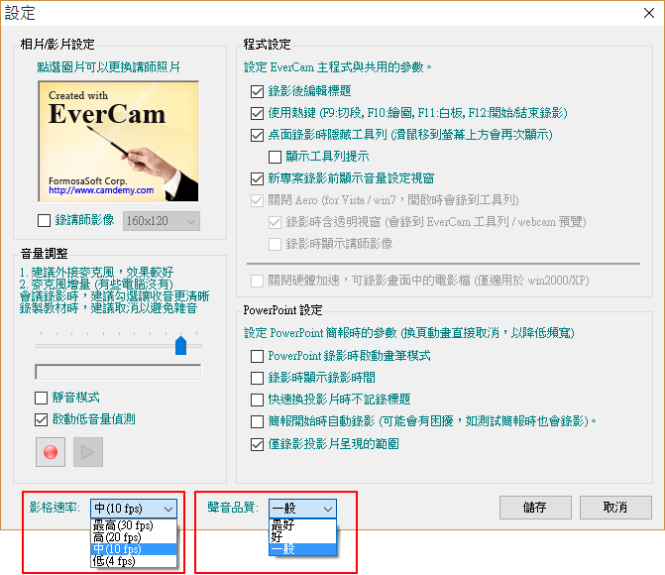Click the http://www.camdemy.com link text
This screenshot has height=575, width=665.
coord(101,190)
